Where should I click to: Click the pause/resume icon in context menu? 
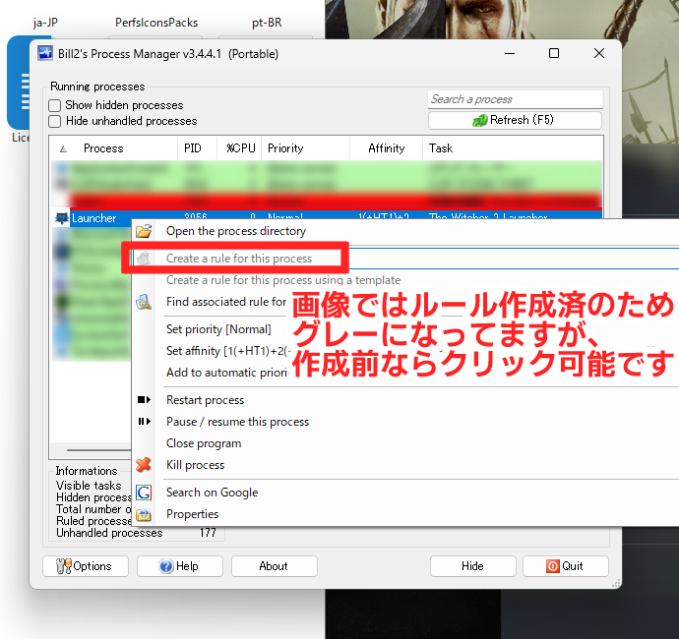point(144,422)
